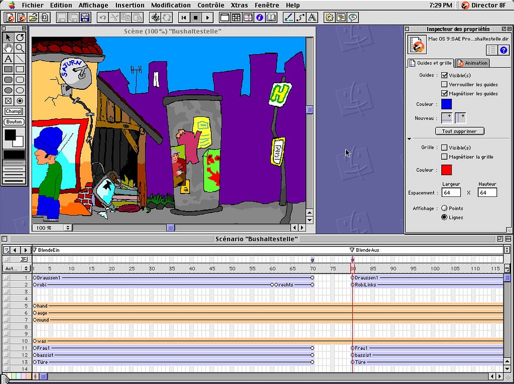Click the red grid Couleur swatch
The height and width of the screenshot is (384, 514).
click(446, 170)
